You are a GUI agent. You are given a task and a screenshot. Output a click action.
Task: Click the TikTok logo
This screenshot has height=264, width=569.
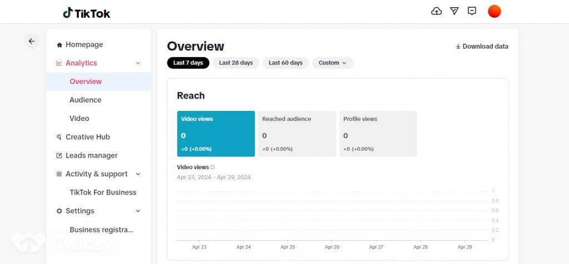coord(86,13)
